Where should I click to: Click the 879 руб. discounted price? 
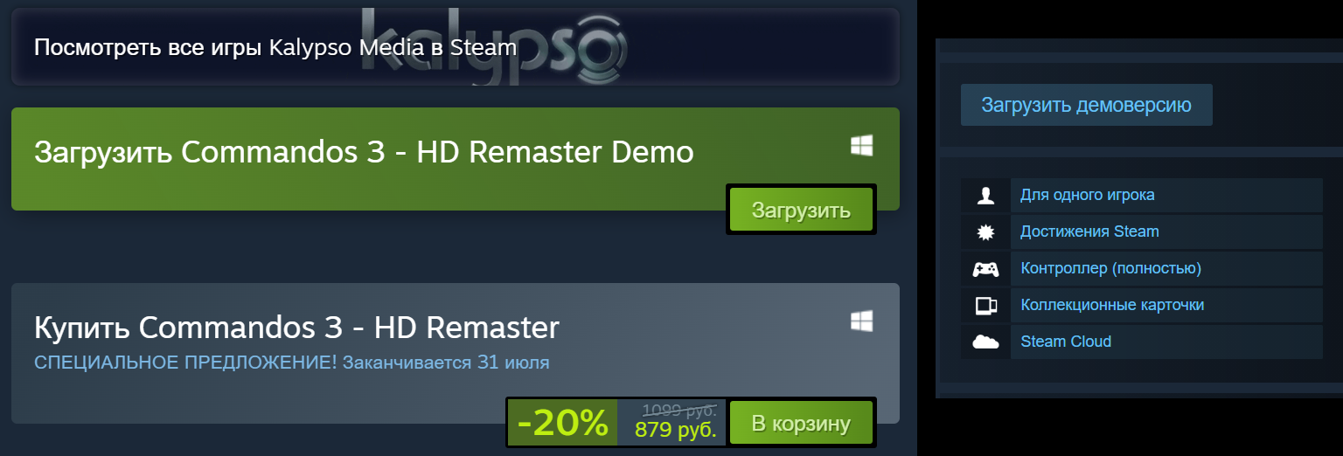tap(676, 431)
